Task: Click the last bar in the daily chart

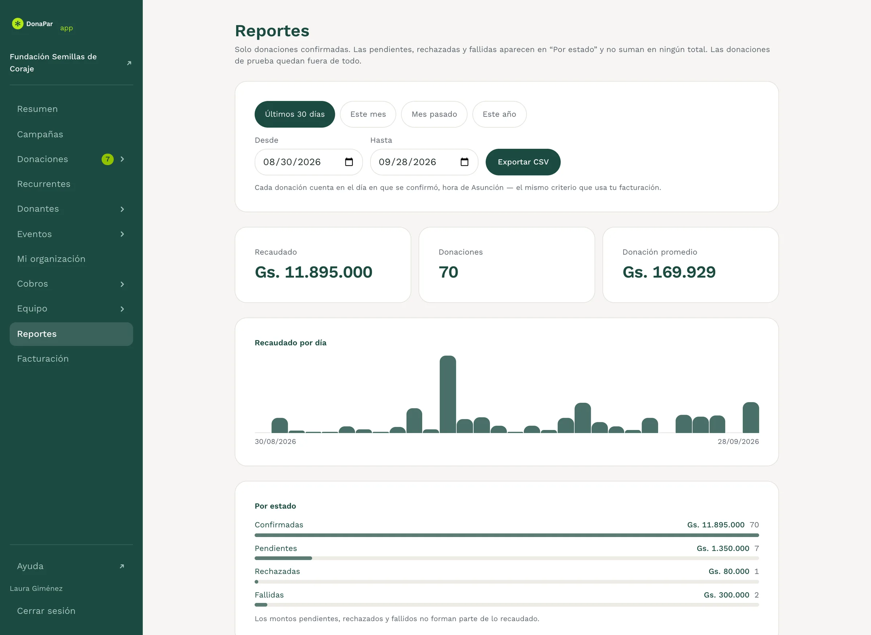Action: (751, 417)
